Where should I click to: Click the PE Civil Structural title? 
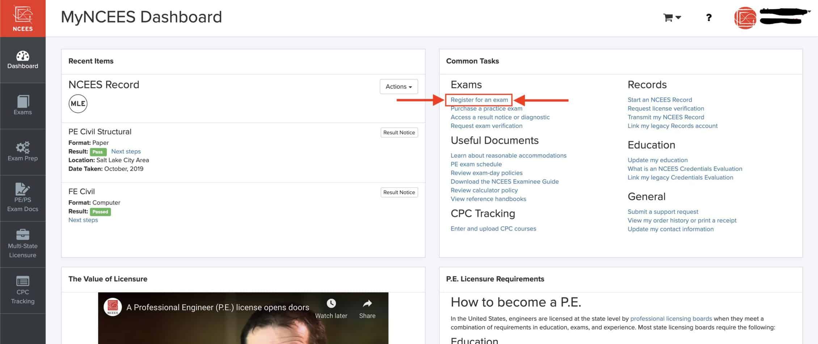pos(100,132)
